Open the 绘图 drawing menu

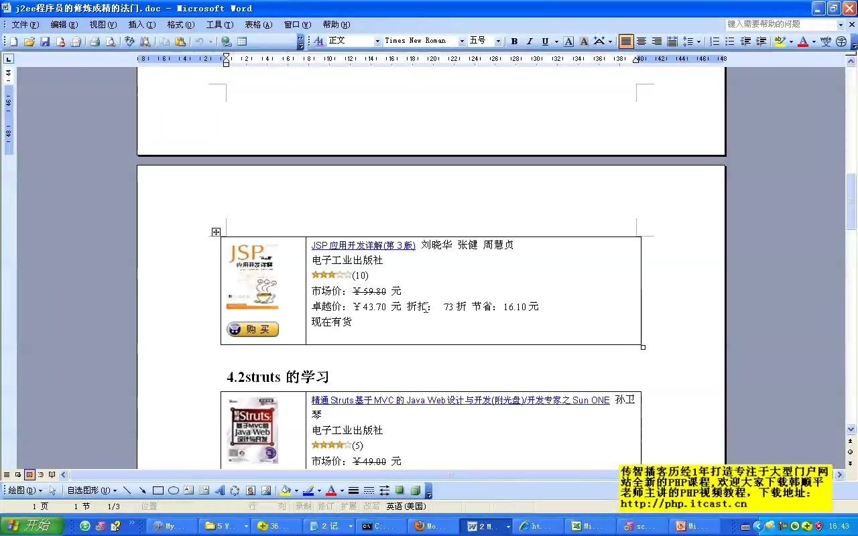pyautogui.click(x=24, y=490)
